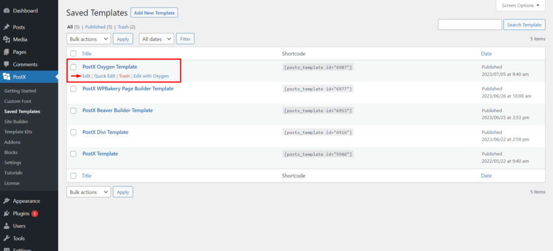The width and height of the screenshot is (553, 251).
Task: Click the bottom Apply button
Action: [123, 192]
